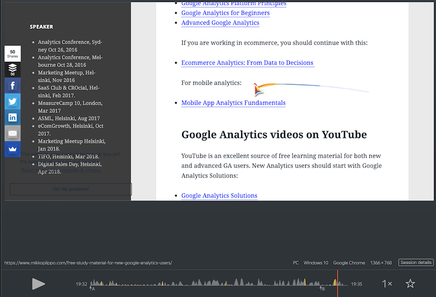Viewport: 436px width, 297px height.
Task: Click the crown share icon
Action: (x=12, y=149)
